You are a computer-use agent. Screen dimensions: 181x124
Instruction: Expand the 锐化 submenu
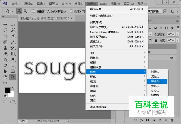point(116,77)
